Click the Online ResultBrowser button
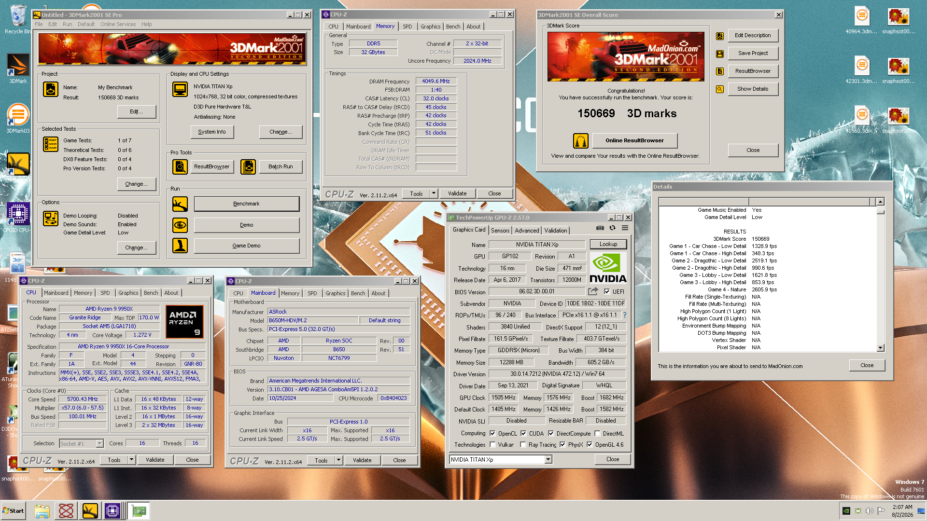The width and height of the screenshot is (927, 521). pyautogui.click(x=635, y=140)
